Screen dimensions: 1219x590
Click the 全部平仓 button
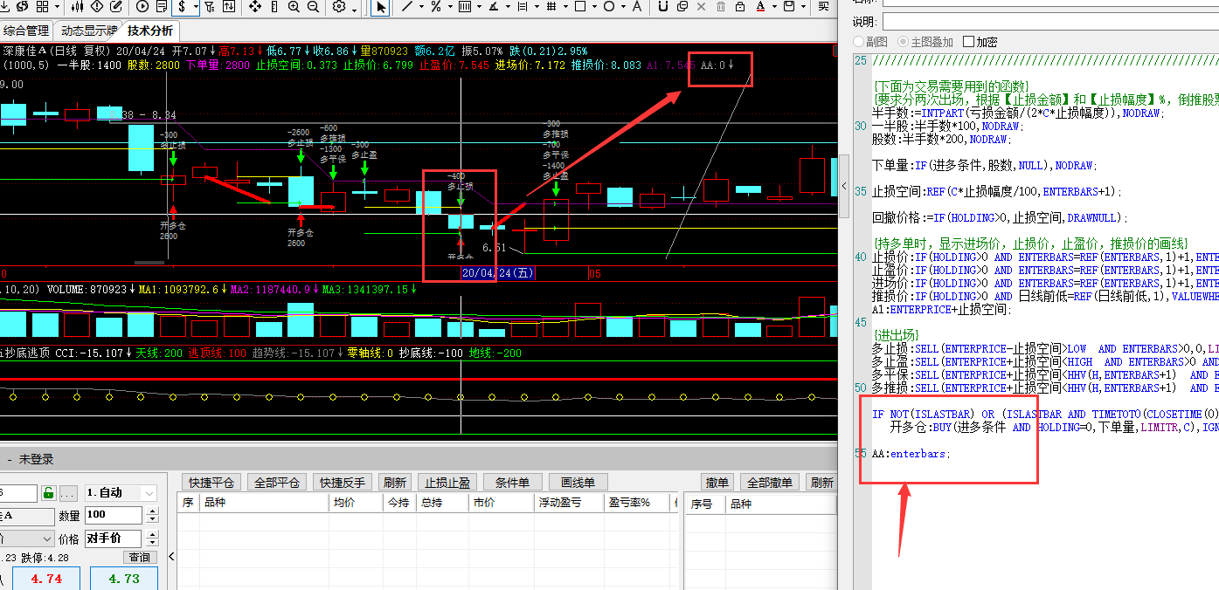pos(275,483)
